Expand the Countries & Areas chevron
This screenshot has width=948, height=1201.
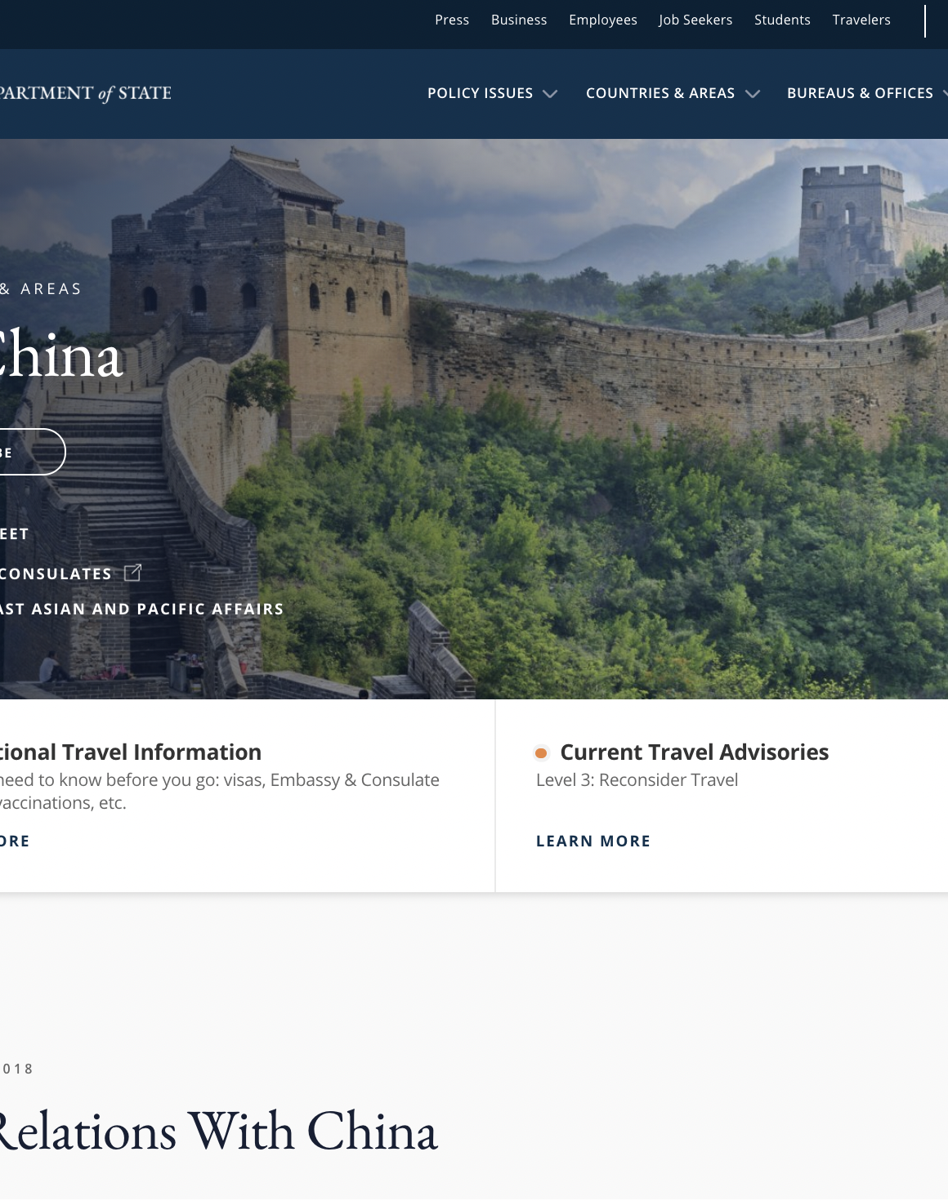click(753, 94)
